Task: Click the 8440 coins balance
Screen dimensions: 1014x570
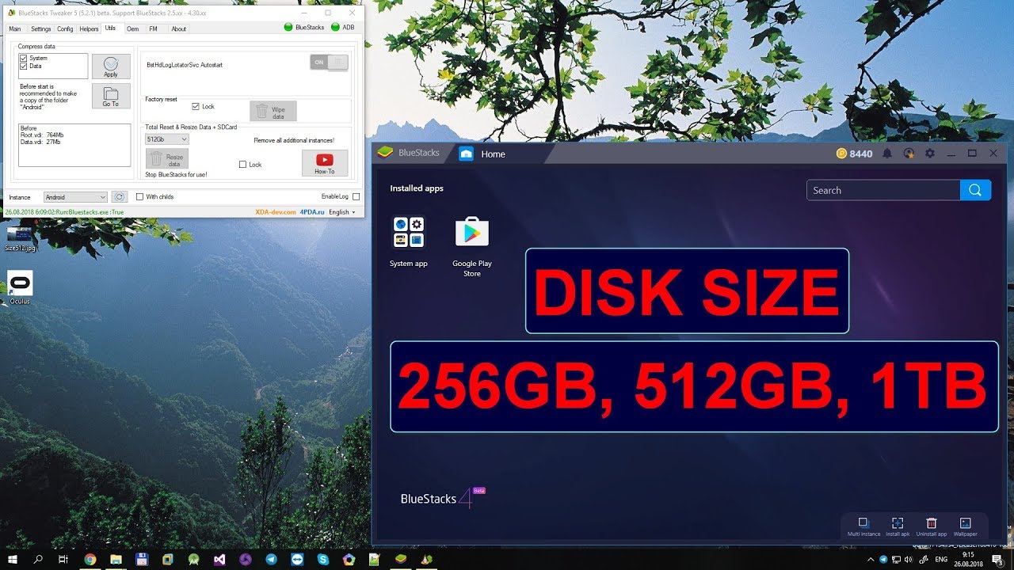Action: [854, 154]
